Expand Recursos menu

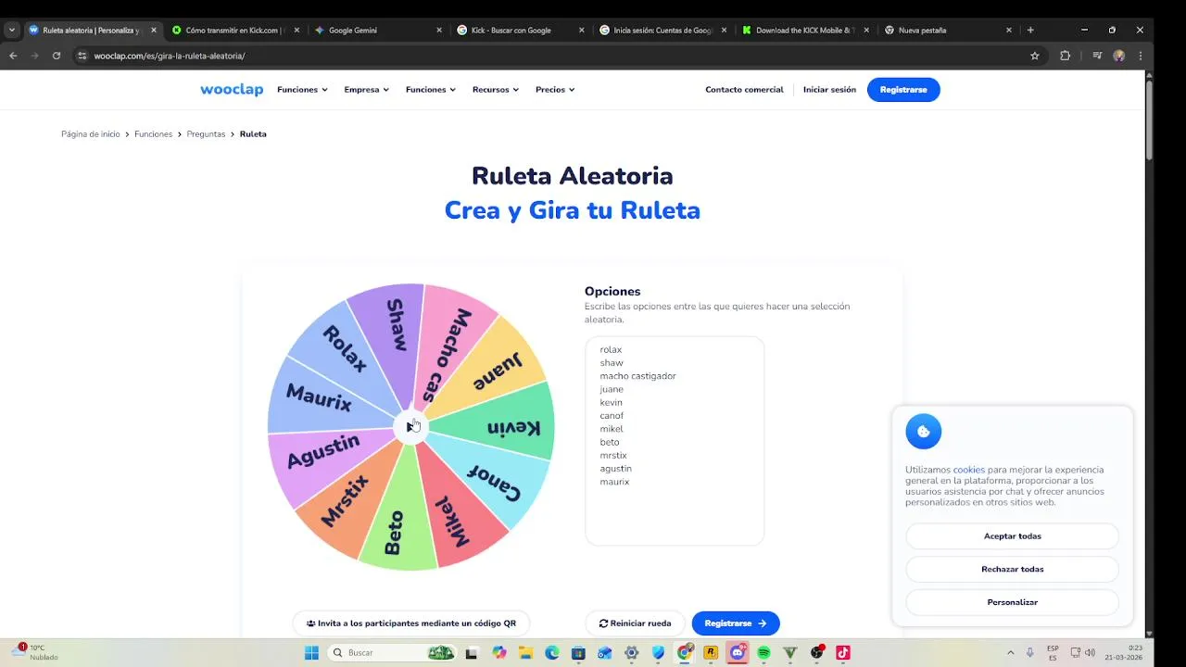click(496, 90)
